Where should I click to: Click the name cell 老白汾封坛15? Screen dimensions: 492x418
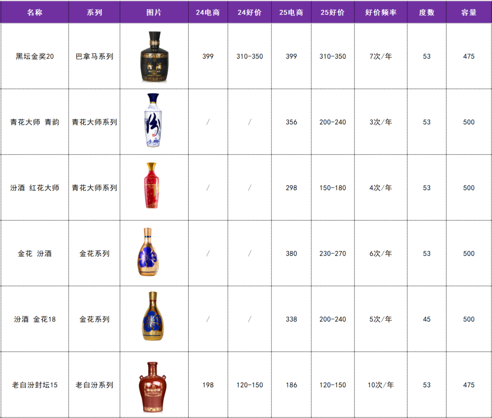[x=35, y=385]
